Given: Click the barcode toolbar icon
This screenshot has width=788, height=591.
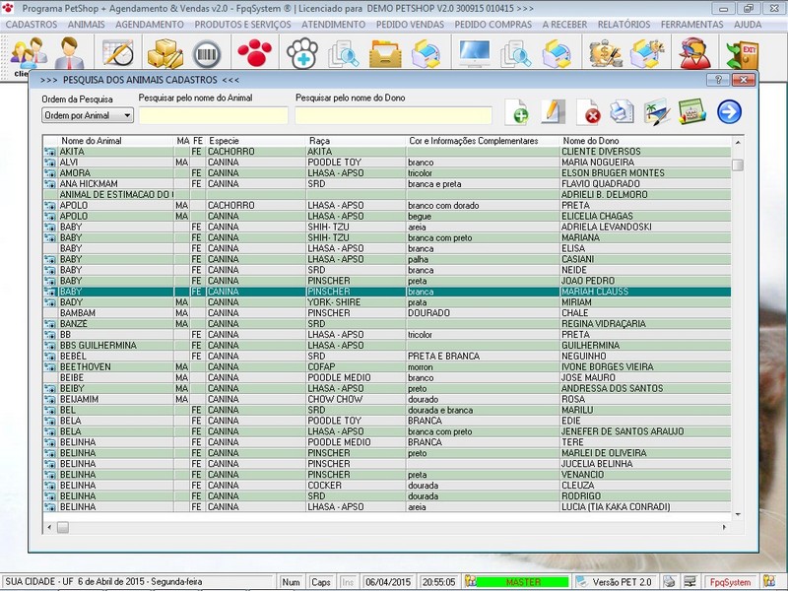Looking at the screenshot, I should tap(208, 52).
